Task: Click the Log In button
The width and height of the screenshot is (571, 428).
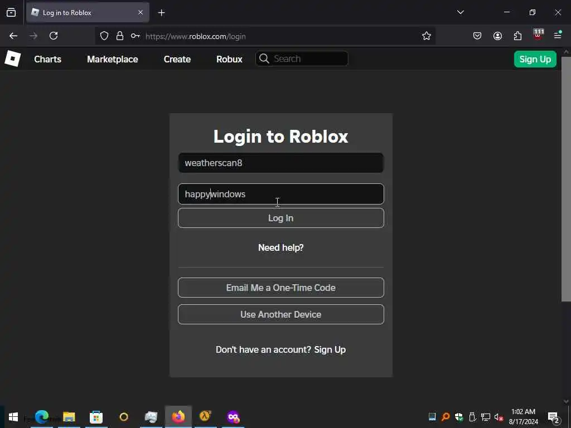Action: pyautogui.click(x=281, y=218)
